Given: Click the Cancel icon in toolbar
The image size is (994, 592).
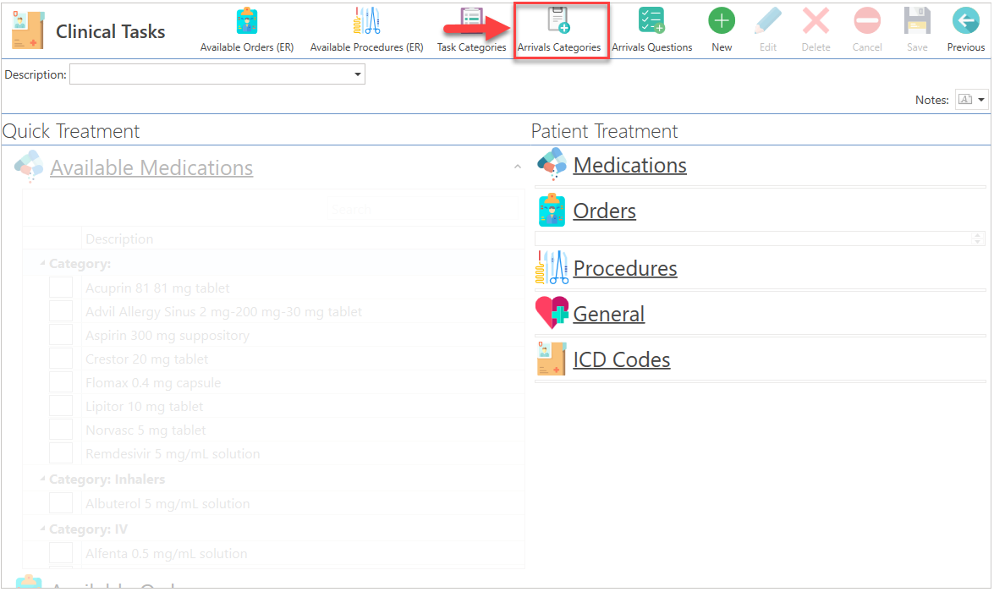Looking at the screenshot, I should tap(866, 21).
